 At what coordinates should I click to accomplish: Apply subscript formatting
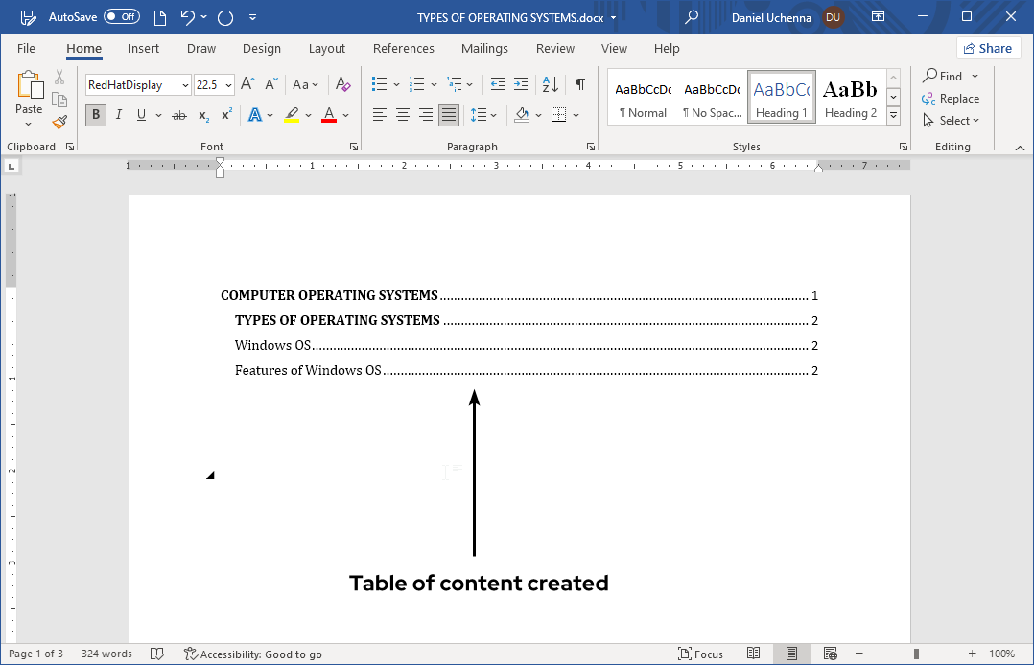(x=202, y=115)
